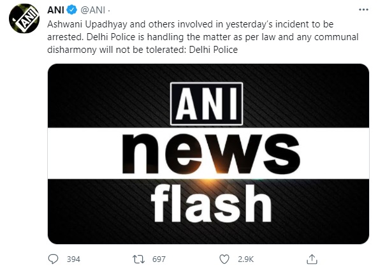
Task: Click the word "news" in the image banner
Action: (x=211, y=154)
